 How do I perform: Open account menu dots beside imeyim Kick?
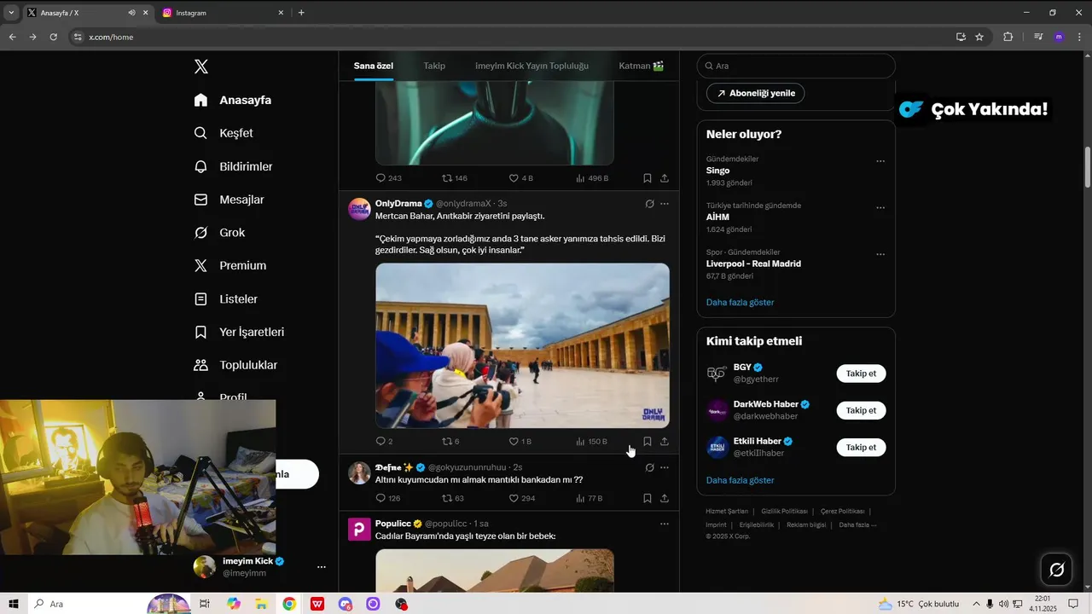[x=322, y=567]
